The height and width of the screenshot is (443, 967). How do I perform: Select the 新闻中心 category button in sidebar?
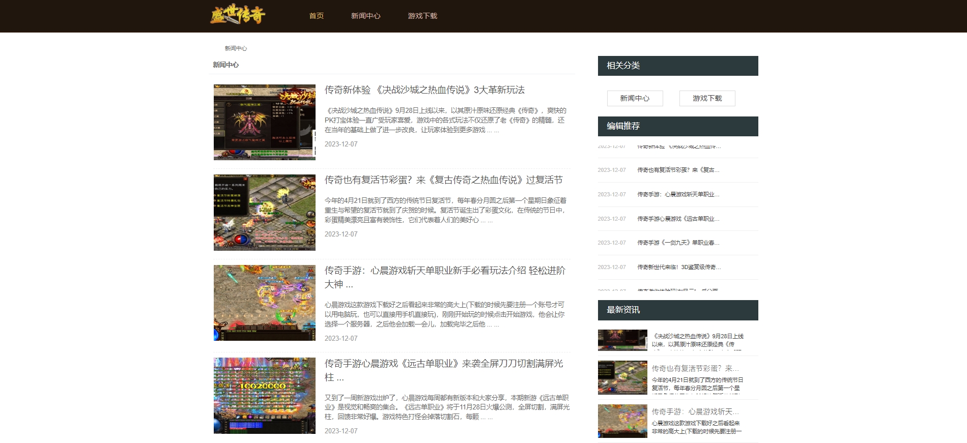point(635,98)
